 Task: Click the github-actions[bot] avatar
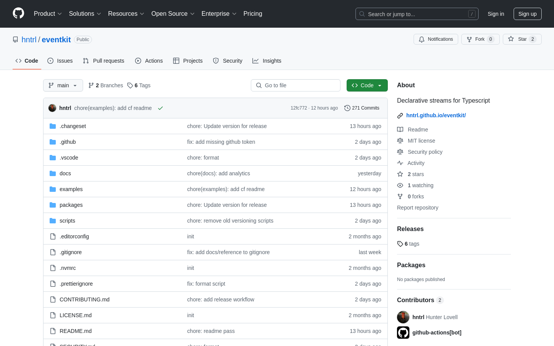coord(403,333)
